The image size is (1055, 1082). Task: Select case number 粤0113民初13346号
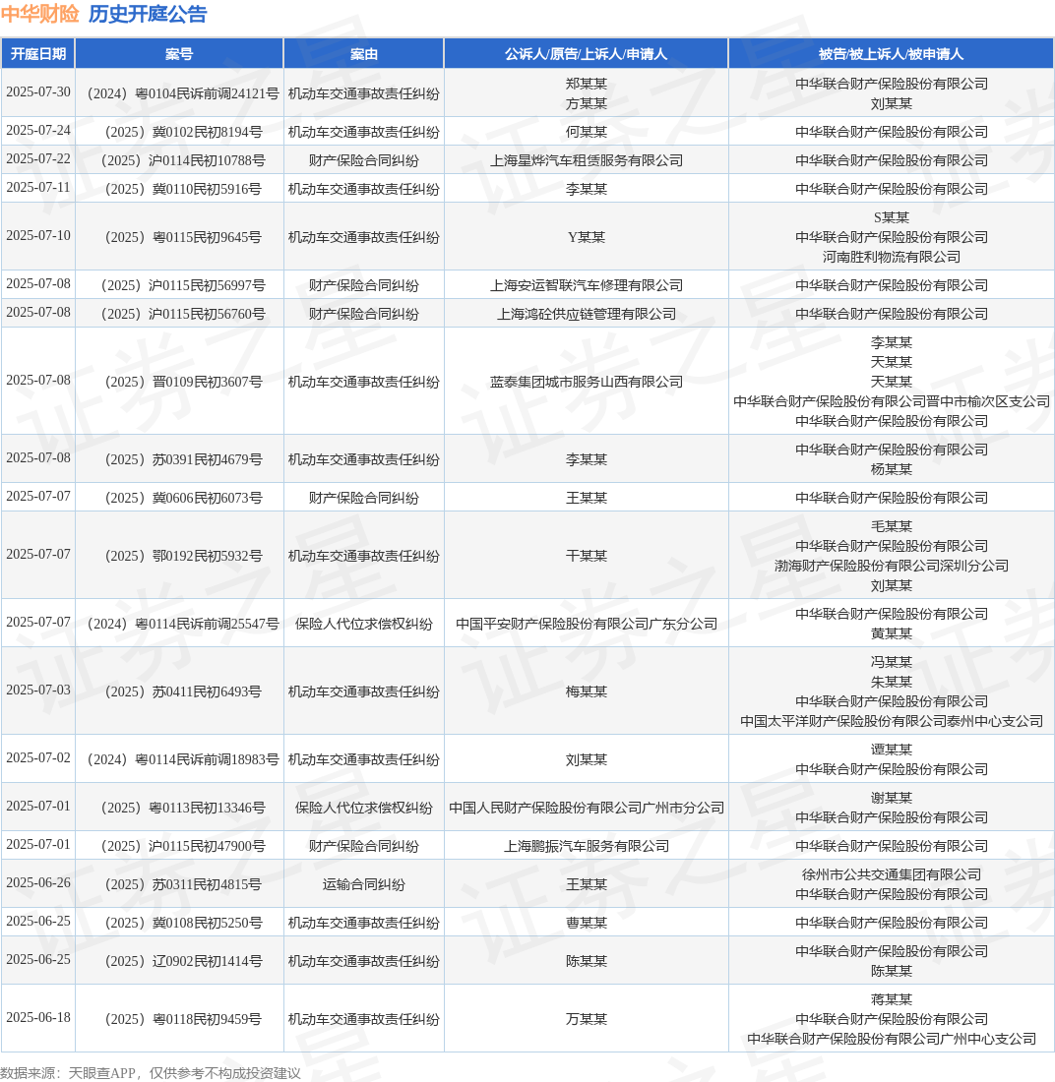pos(183,808)
